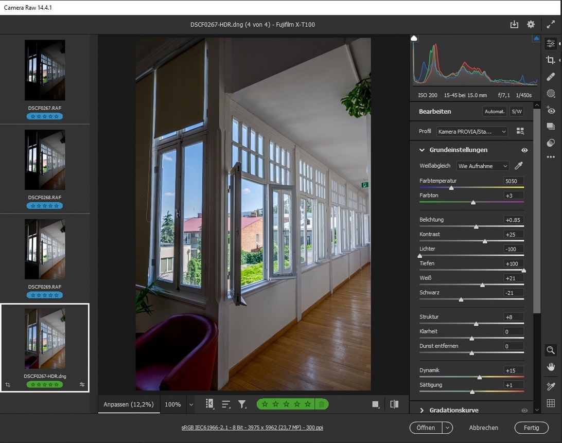This screenshot has height=443, width=562.
Task: Expand the Gradationskurve section
Action: tap(422, 410)
